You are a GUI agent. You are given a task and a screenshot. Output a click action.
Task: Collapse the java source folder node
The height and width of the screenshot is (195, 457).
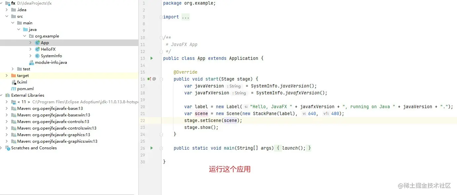18,30
